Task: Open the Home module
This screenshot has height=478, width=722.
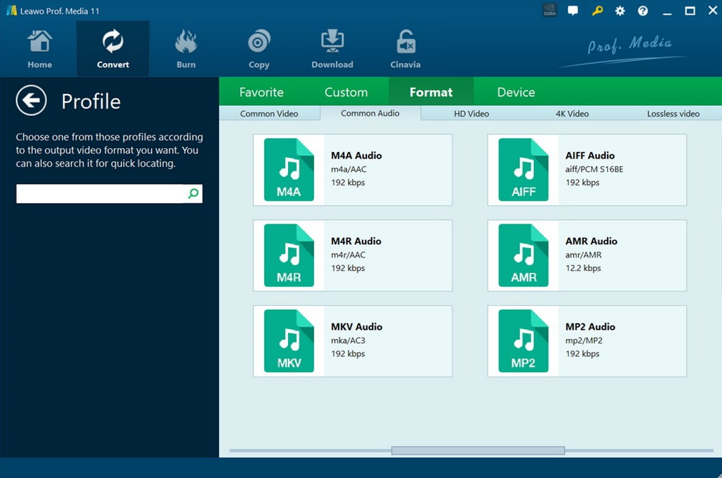Action: [40, 49]
